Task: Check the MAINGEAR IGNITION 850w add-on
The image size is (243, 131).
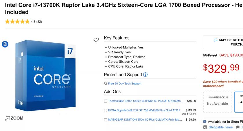Action: [x=106, y=119]
